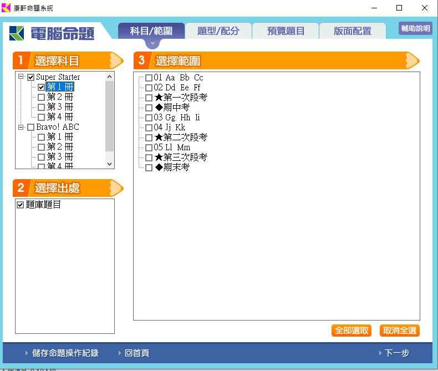This screenshot has height=371, width=438.
Task: Check the ★第一次段考 range
Action: point(149,98)
